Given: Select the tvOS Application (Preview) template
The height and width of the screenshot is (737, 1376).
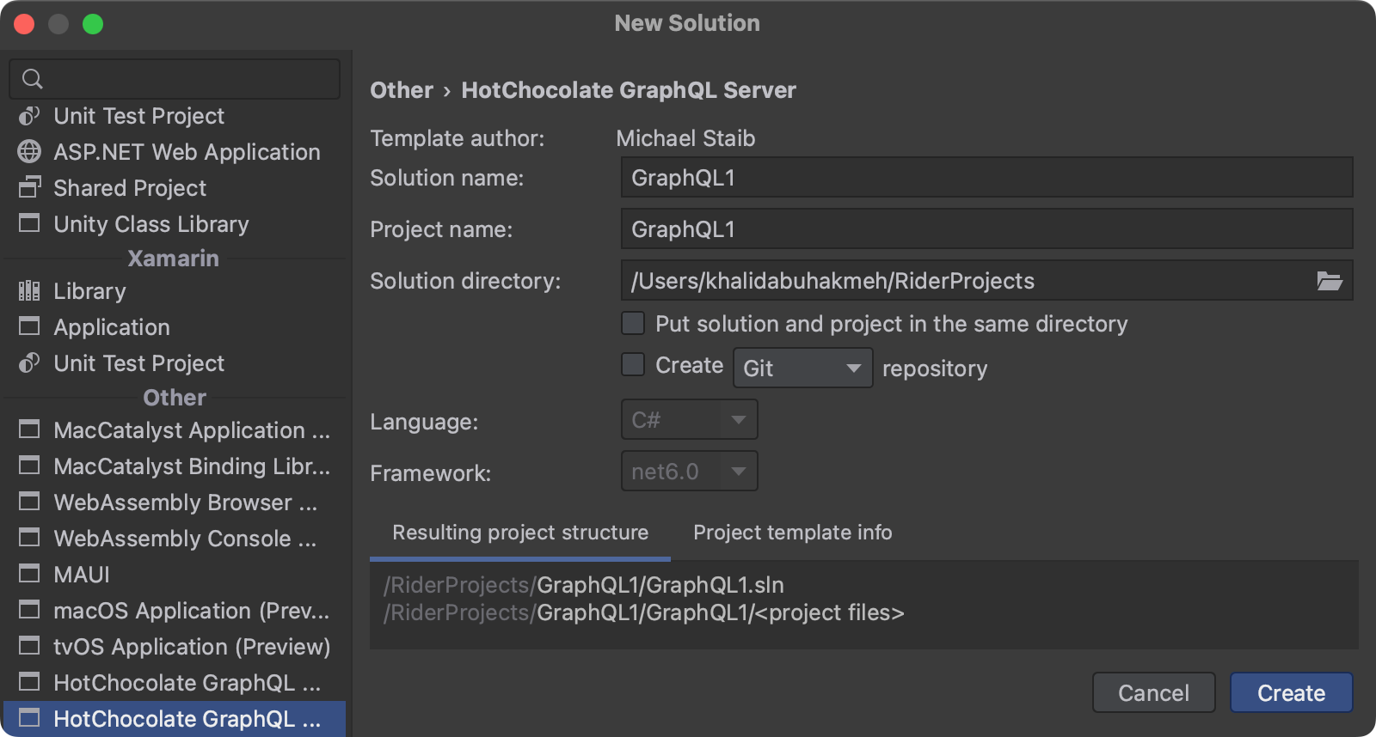Looking at the screenshot, I should [x=175, y=646].
